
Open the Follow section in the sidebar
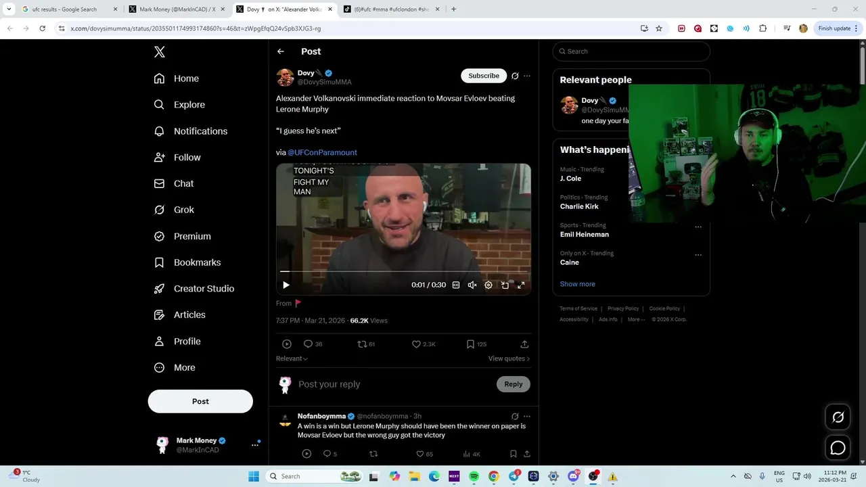click(x=177, y=158)
